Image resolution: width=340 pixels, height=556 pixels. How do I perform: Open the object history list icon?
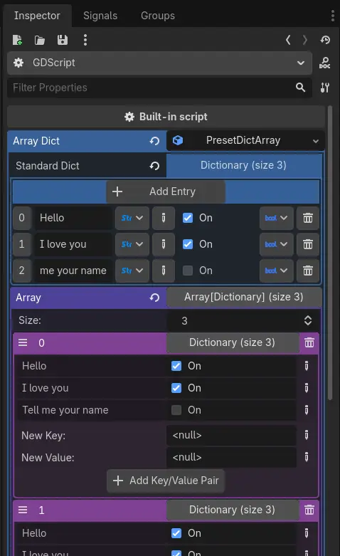click(x=325, y=40)
